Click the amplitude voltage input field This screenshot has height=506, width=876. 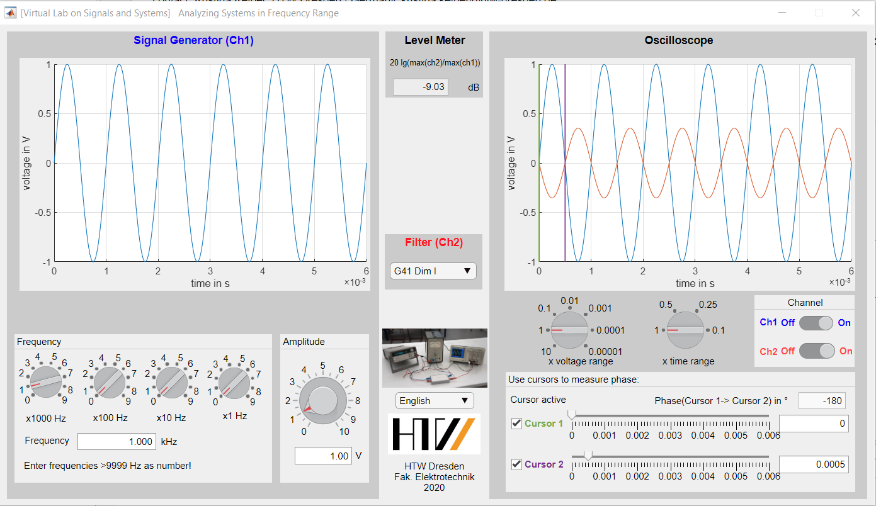point(323,456)
